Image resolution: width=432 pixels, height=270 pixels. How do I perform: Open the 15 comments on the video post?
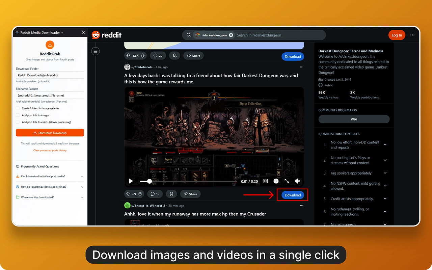click(x=155, y=194)
